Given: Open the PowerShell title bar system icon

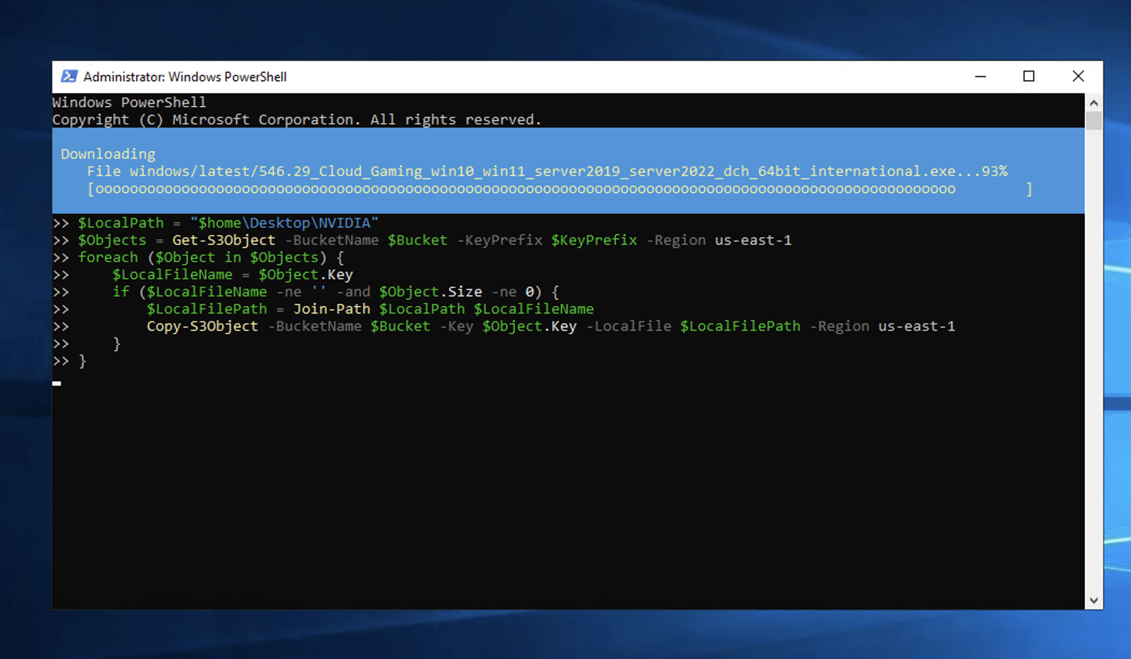Looking at the screenshot, I should [x=69, y=76].
